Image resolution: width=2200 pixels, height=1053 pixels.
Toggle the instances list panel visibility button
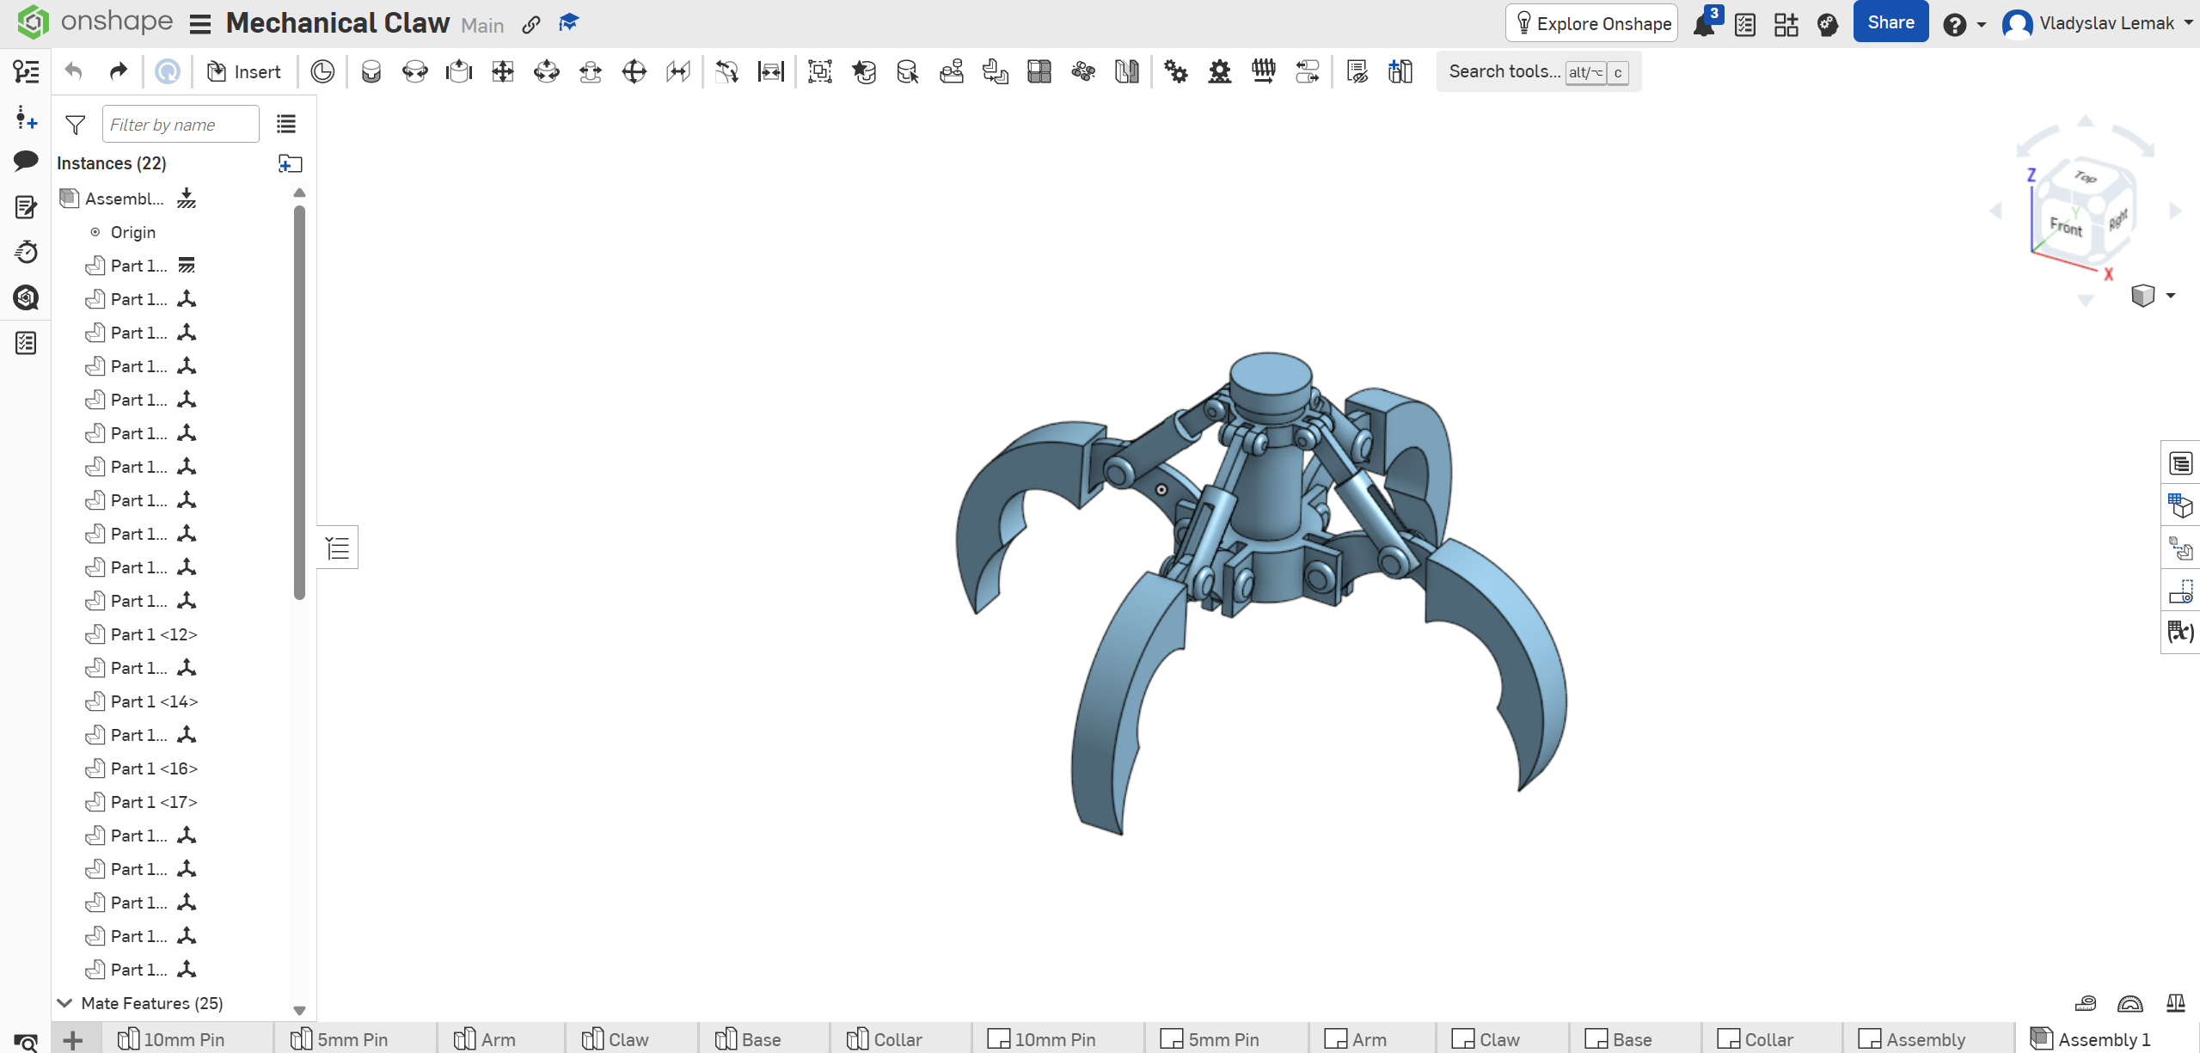338,548
